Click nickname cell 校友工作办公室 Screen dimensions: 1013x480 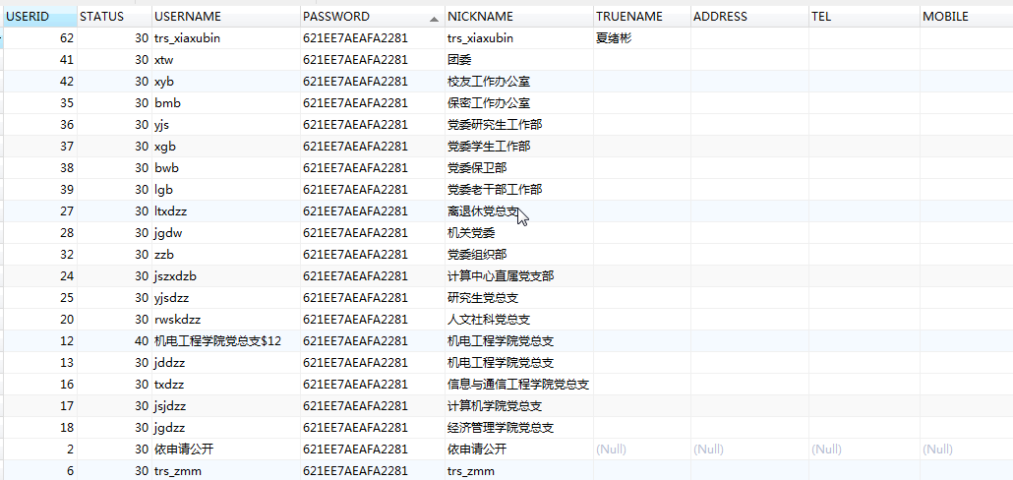[519, 82]
